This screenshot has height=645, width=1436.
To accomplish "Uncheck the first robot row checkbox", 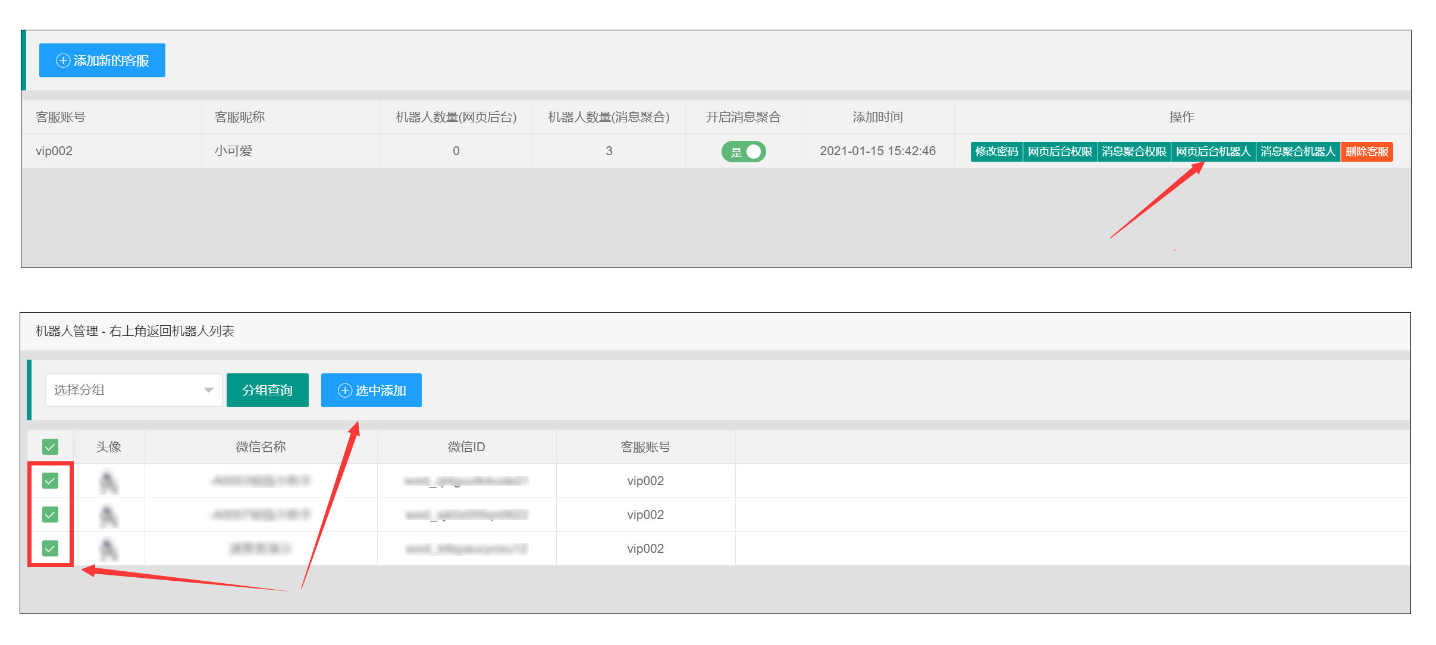I will click(51, 480).
